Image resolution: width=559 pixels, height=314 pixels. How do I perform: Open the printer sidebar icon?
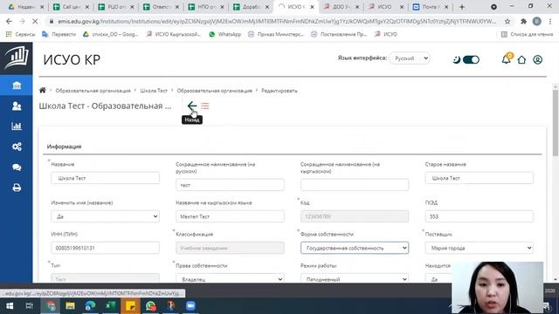tap(17, 188)
